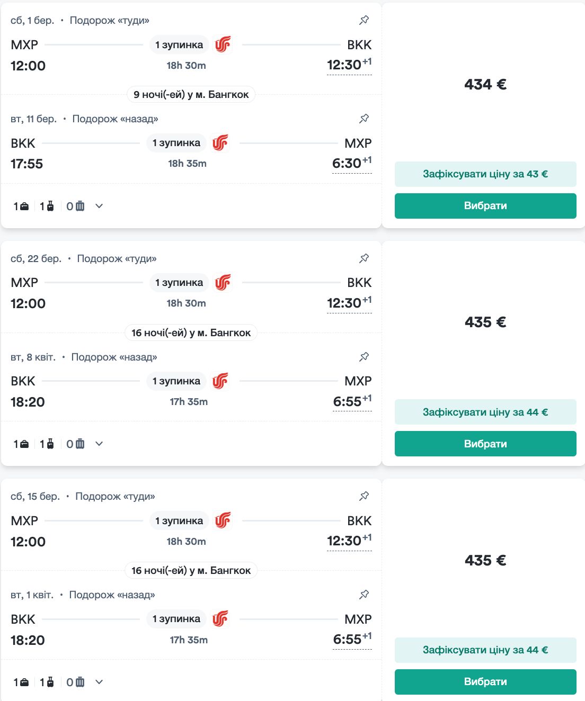Pin the 1 квіт. return flight
585x701 pixels.
point(364,595)
